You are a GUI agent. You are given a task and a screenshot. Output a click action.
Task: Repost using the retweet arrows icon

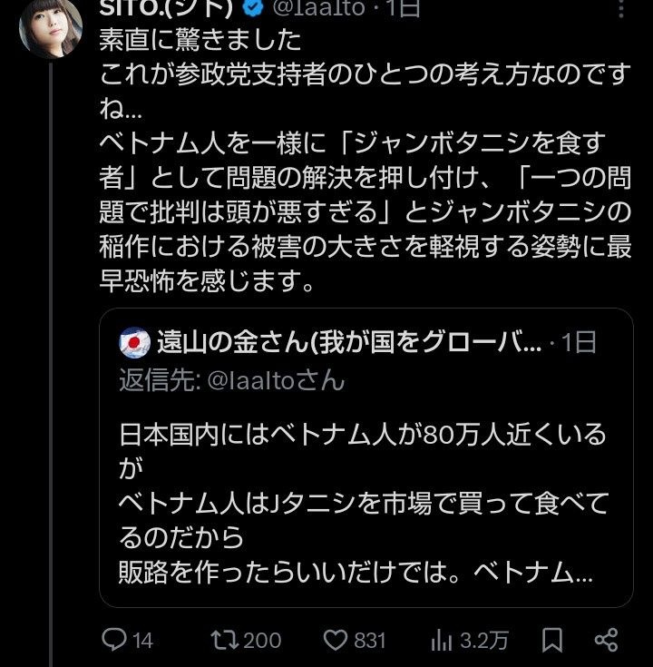tap(221, 641)
